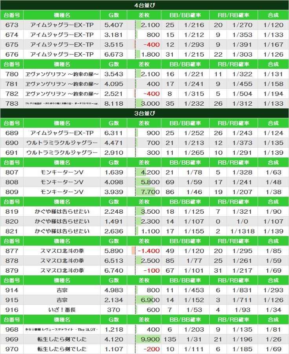This screenshot has width=289, height=354.
Task: Click アイムジャグラーEX-TP name in row 689
Action: [x=62, y=133]
